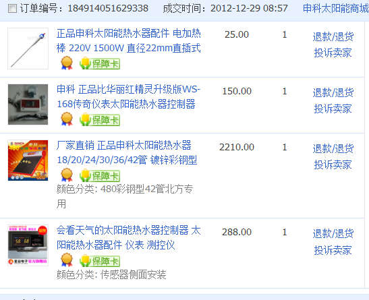
Task: Click the gold medal icon under the solar water heater item
Action: coord(67,175)
